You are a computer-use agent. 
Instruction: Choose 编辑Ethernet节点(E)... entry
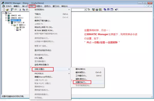(x=50, y=77)
